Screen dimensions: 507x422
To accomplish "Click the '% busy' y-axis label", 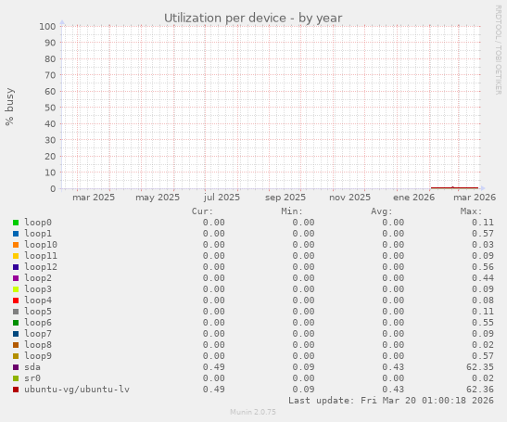I will coord(9,107).
